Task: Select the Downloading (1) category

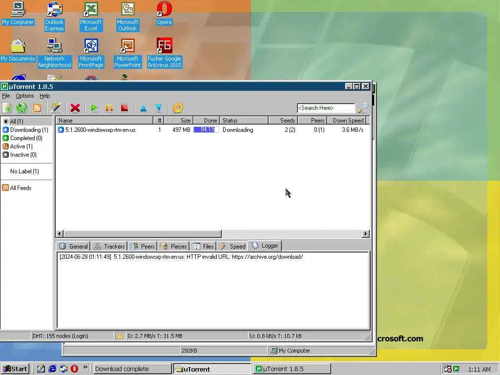Action: [x=26, y=130]
